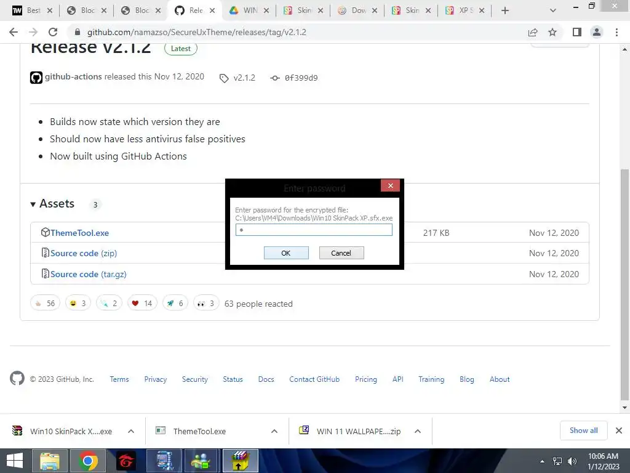This screenshot has height=473, width=630.
Task: Click the GitHub logo in footer
Action: tap(17, 378)
